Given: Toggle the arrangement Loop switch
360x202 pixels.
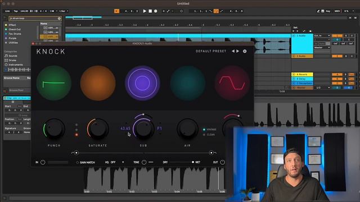Looking at the screenshot, I should 216,11.
